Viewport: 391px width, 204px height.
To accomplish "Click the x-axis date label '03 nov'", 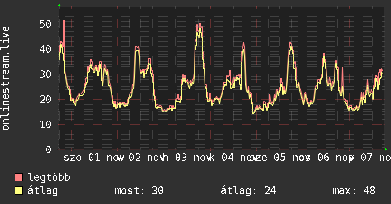I will [x=194, y=158].
